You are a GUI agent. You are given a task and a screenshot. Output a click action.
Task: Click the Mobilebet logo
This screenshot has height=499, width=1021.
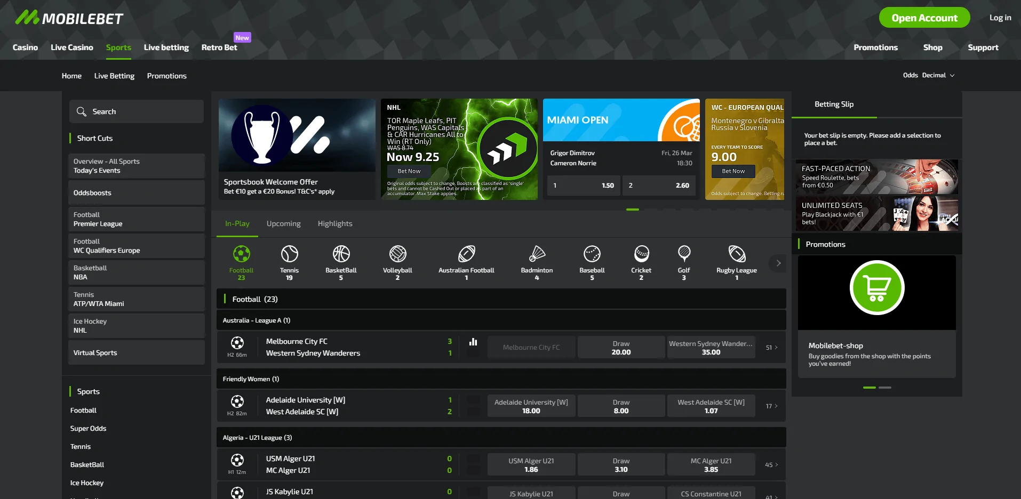pyautogui.click(x=69, y=18)
